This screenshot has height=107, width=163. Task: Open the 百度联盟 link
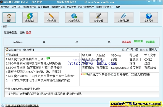(102, 68)
